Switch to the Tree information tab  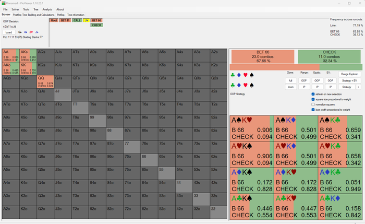76,15
